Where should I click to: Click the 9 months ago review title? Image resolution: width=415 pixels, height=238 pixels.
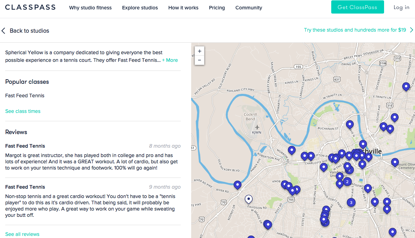25,187
